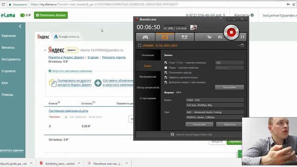The height and width of the screenshot is (167, 297).
Task: Open the Шаблоны presets button
Action: pos(229,124)
